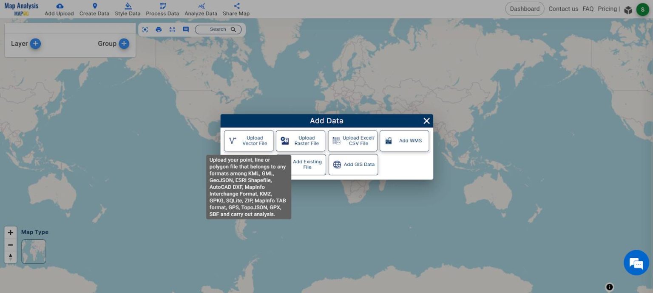Select Upload Vector File option
The image size is (653, 293).
249,141
